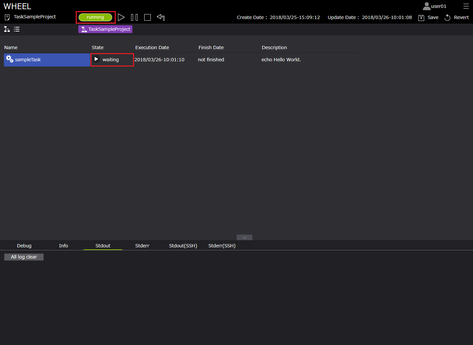Screen dimensions: 473x345
Task: Click the user01 account icon
Action: 426,6
